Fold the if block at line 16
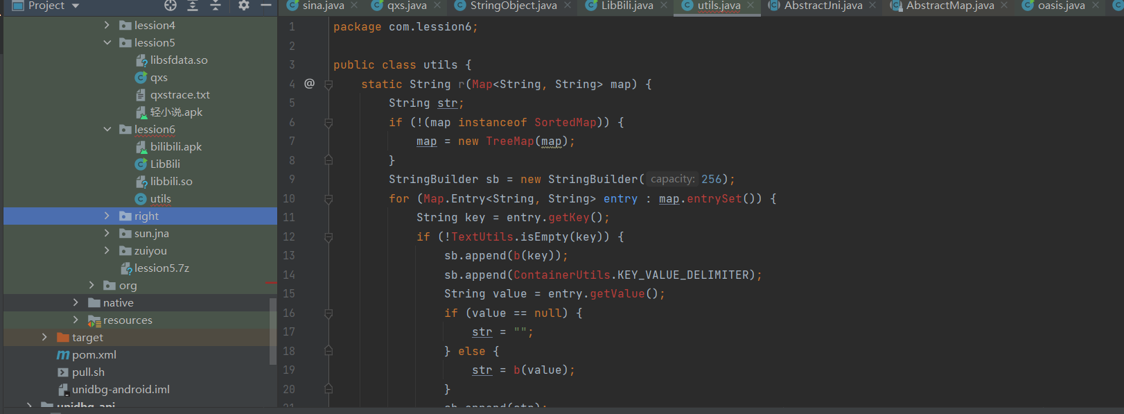Screen dimensions: 1124x414 (x=328, y=313)
